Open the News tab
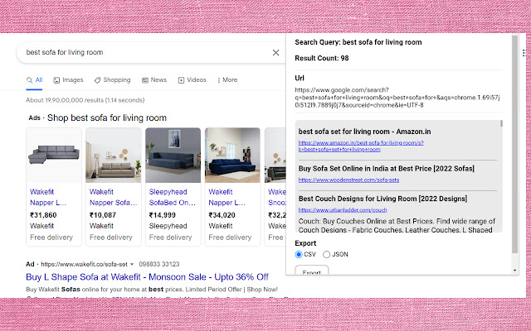Viewport: 531px width, 331px height. (x=154, y=80)
